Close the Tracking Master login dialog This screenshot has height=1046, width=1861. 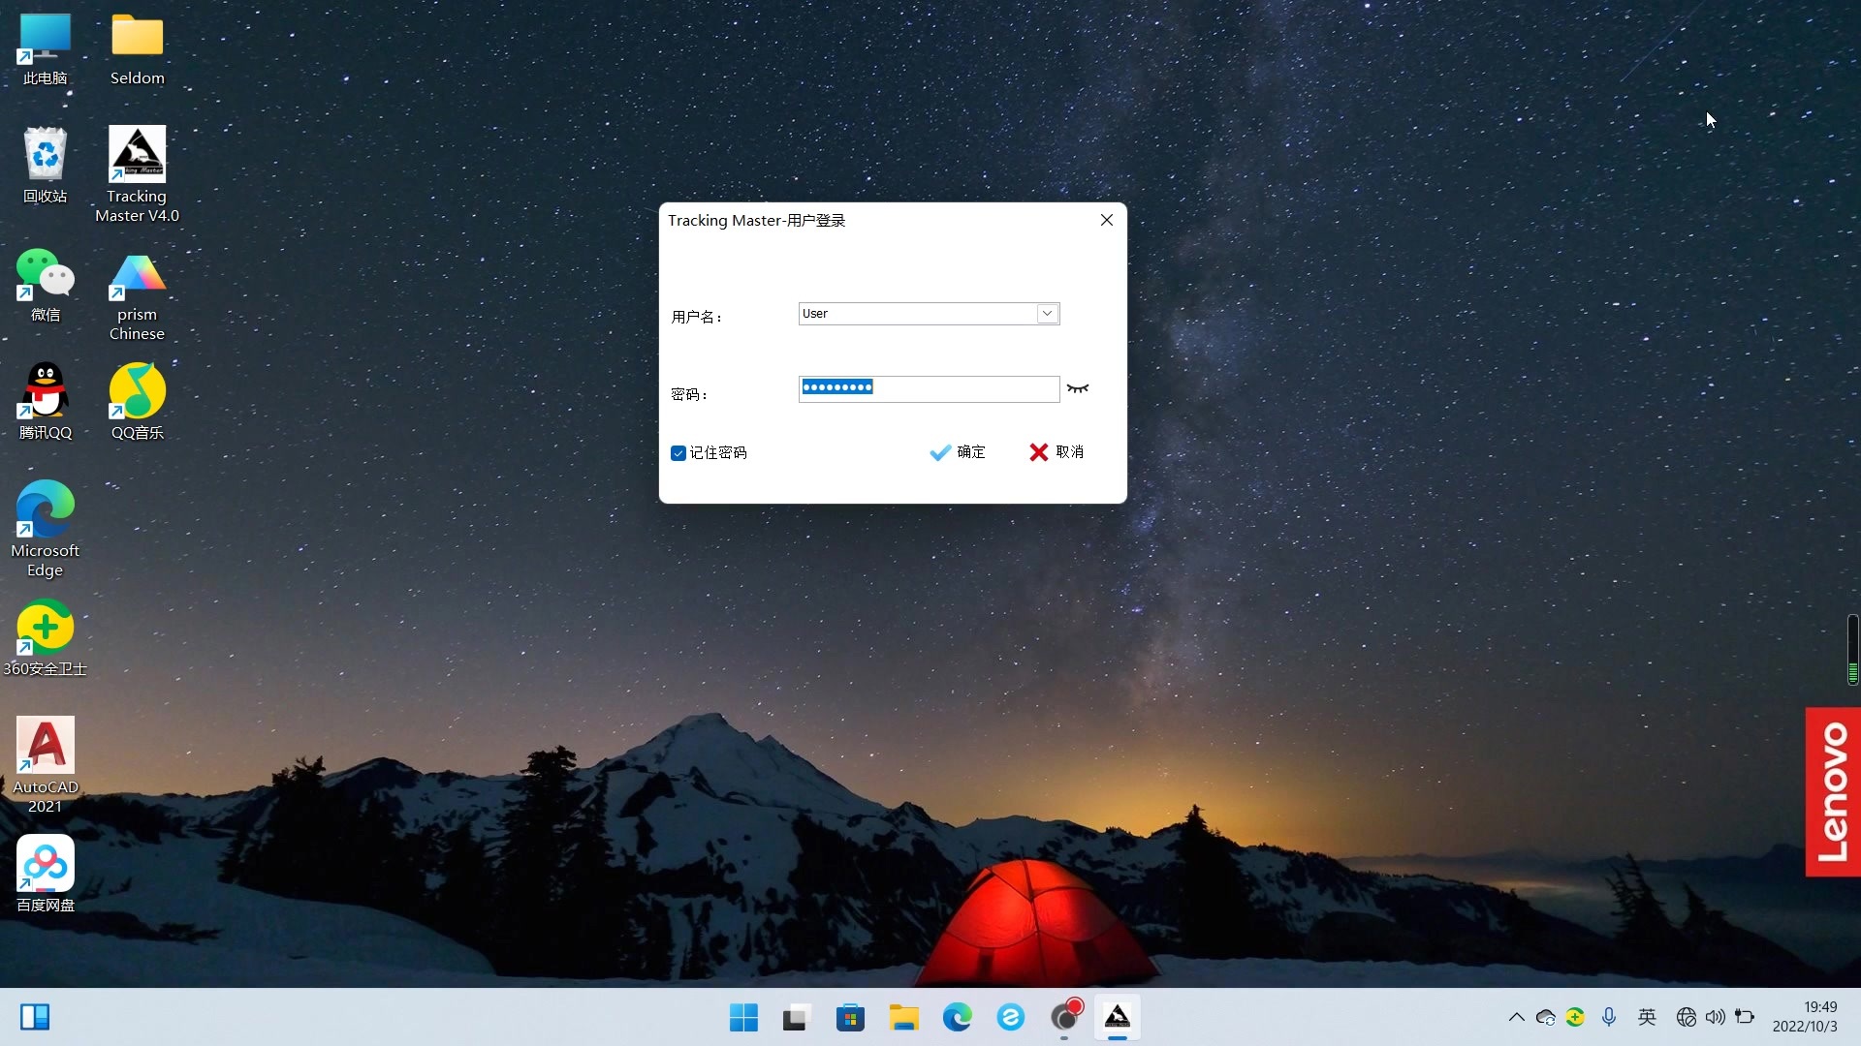(x=1106, y=220)
